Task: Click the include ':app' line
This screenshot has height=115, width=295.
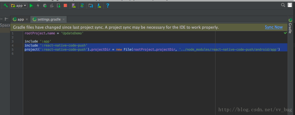Action: (38, 41)
